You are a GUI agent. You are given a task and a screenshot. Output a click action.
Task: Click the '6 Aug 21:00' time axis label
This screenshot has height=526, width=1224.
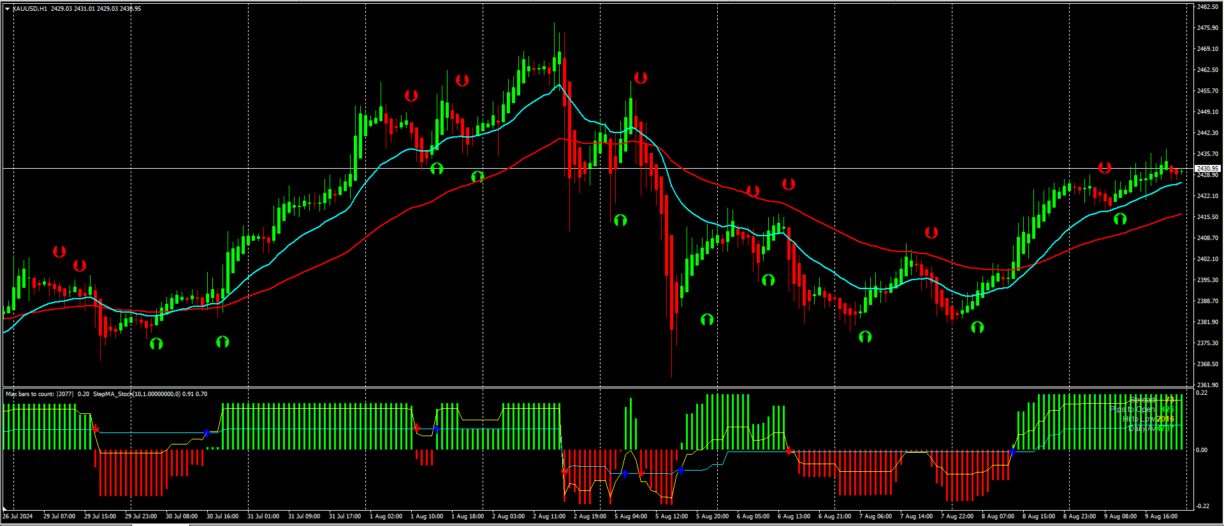click(x=834, y=516)
